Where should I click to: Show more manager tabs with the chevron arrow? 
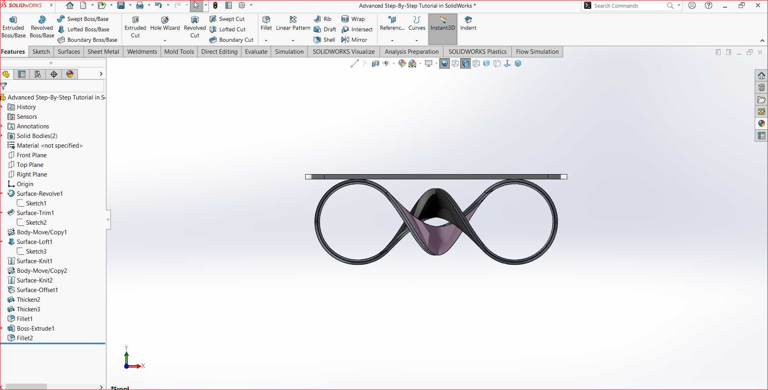click(x=101, y=74)
